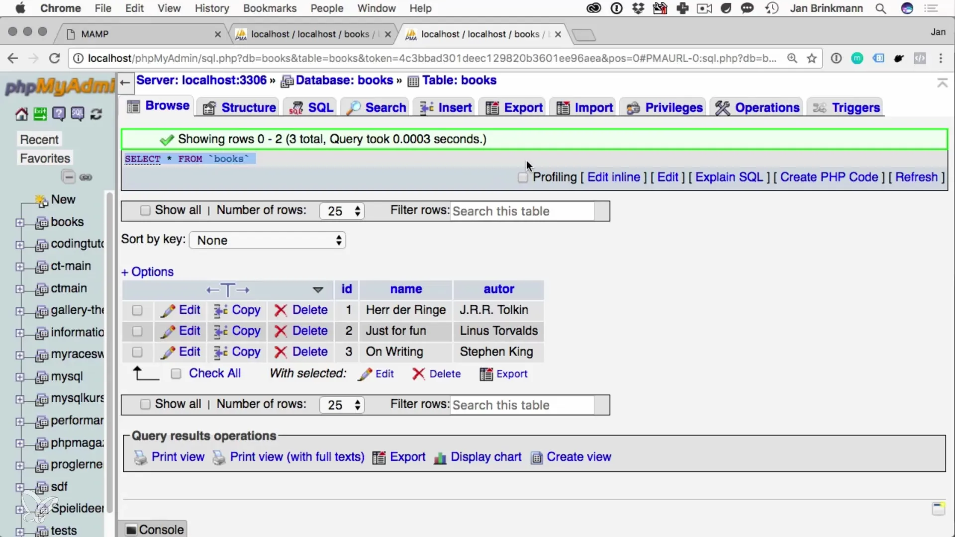Select the On Writing row checkbox
This screenshot has height=537, width=955.
tap(137, 352)
